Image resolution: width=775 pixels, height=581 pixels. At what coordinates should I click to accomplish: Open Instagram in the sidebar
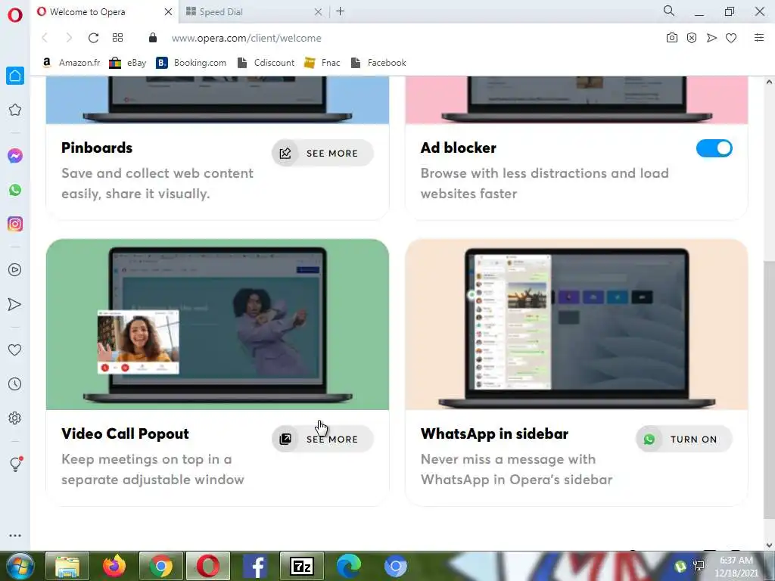pyautogui.click(x=15, y=224)
